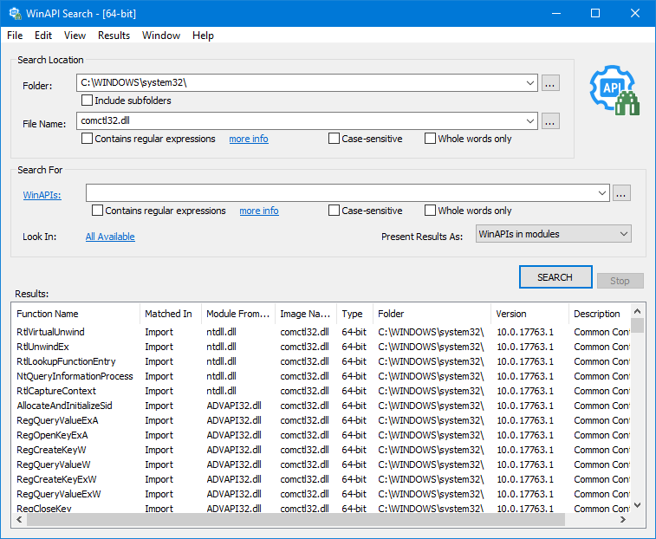The width and height of the screenshot is (656, 539).
Task: Enable the Include subfolders checkbox
Action: coord(88,101)
